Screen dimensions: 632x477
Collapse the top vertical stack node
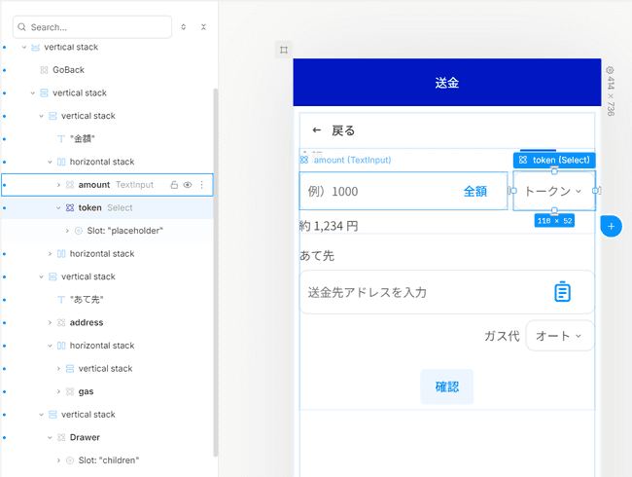pos(23,48)
